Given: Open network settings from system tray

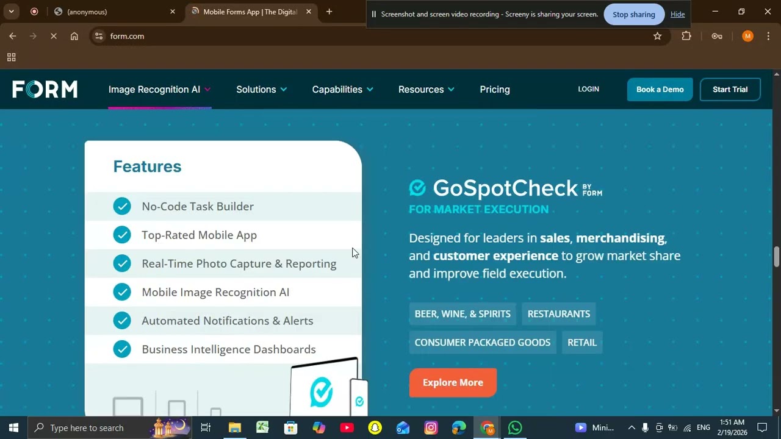Looking at the screenshot, I should [687, 427].
